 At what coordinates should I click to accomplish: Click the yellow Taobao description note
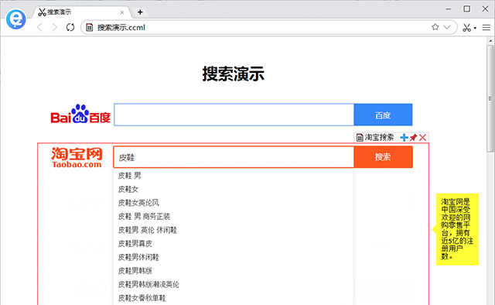coord(457,229)
